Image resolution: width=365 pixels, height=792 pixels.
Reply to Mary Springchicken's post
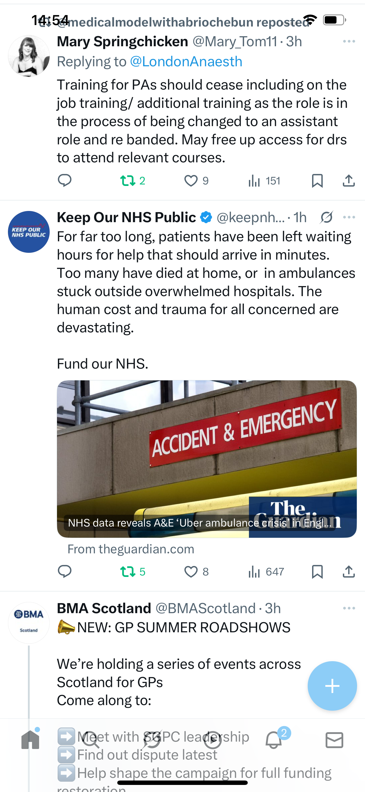tap(64, 181)
